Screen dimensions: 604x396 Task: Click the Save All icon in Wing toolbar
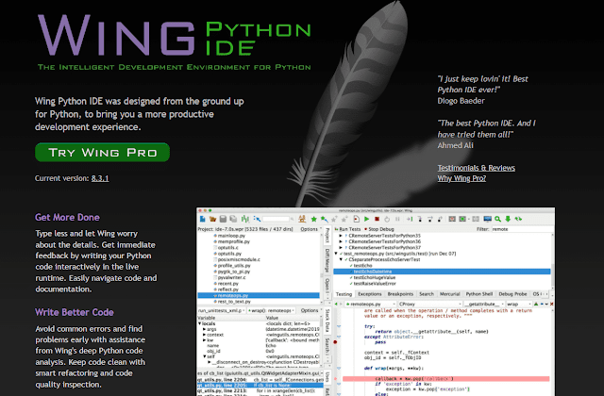(x=233, y=219)
